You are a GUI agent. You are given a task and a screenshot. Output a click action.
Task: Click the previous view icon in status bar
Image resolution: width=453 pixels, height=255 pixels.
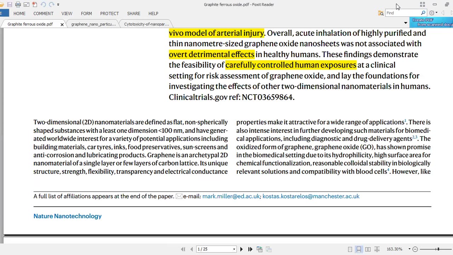[259, 249]
